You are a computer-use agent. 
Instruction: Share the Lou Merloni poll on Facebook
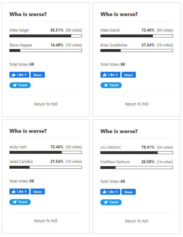pos(129,192)
